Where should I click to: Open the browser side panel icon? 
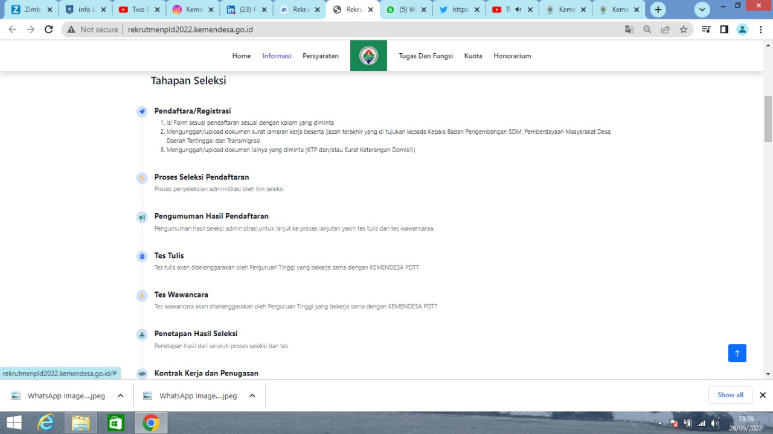click(x=724, y=30)
